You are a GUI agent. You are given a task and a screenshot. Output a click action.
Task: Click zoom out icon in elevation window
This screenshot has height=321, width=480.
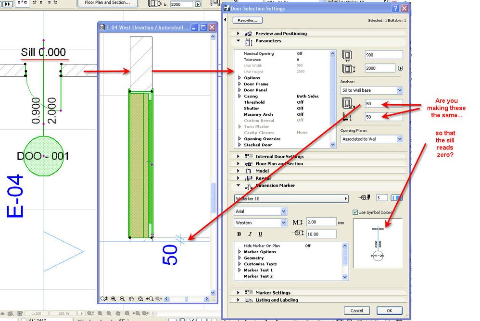122,299
